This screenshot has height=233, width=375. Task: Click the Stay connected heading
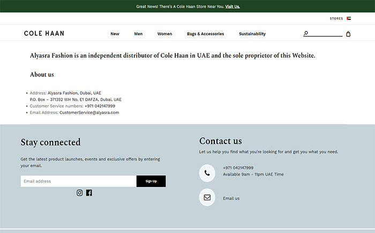pos(50,142)
